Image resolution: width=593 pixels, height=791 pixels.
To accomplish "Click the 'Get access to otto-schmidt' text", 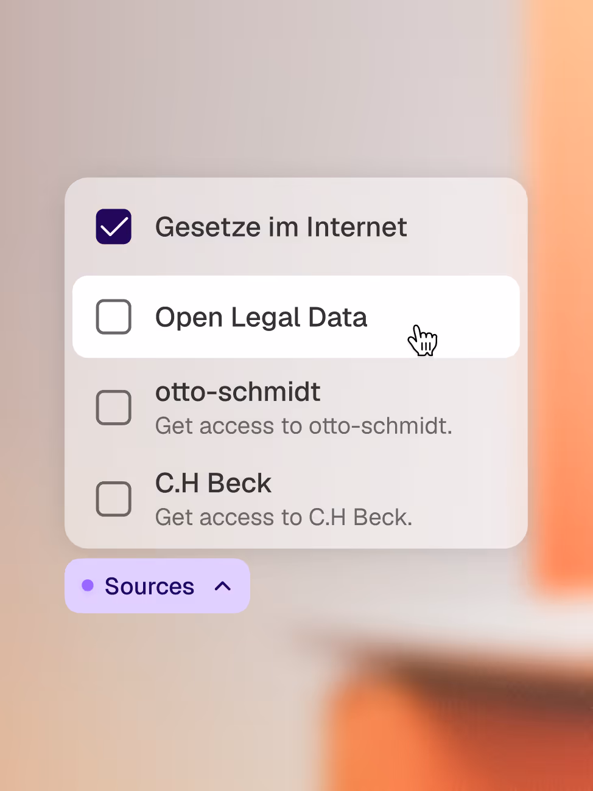I will (x=304, y=425).
